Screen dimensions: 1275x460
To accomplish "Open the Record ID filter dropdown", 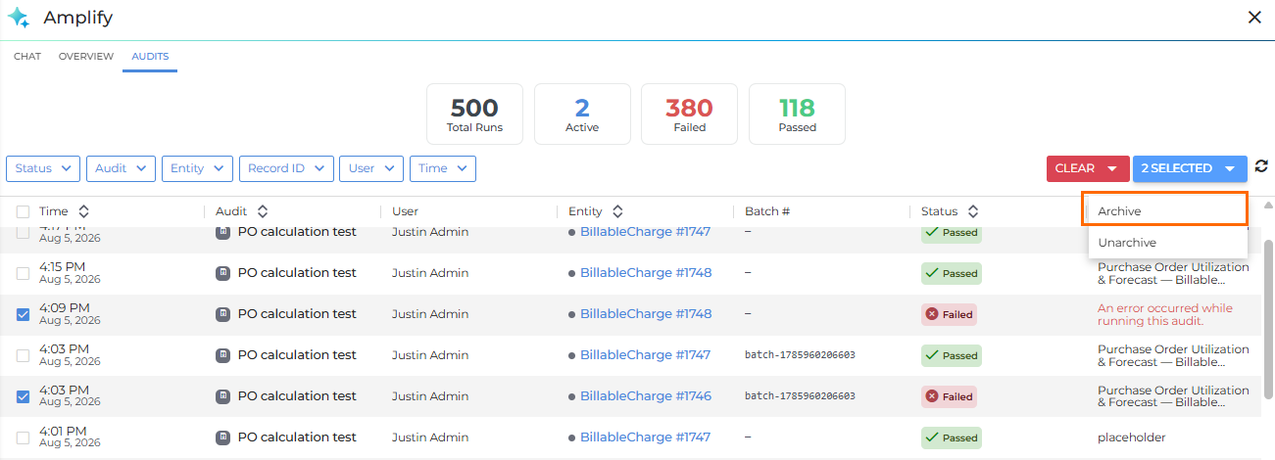I will click(x=286, y=168).
